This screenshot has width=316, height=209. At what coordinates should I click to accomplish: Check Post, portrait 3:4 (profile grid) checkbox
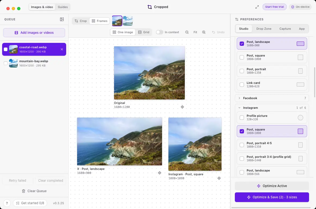[x=242, y=159]
